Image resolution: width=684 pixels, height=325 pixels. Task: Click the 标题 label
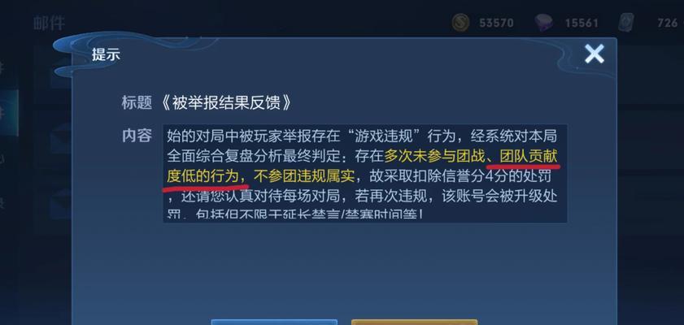[137, 103]
